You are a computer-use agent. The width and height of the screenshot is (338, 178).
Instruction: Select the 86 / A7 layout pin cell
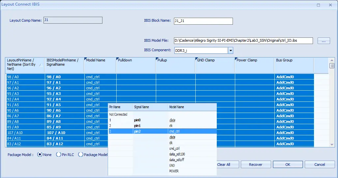pos(25,116)
